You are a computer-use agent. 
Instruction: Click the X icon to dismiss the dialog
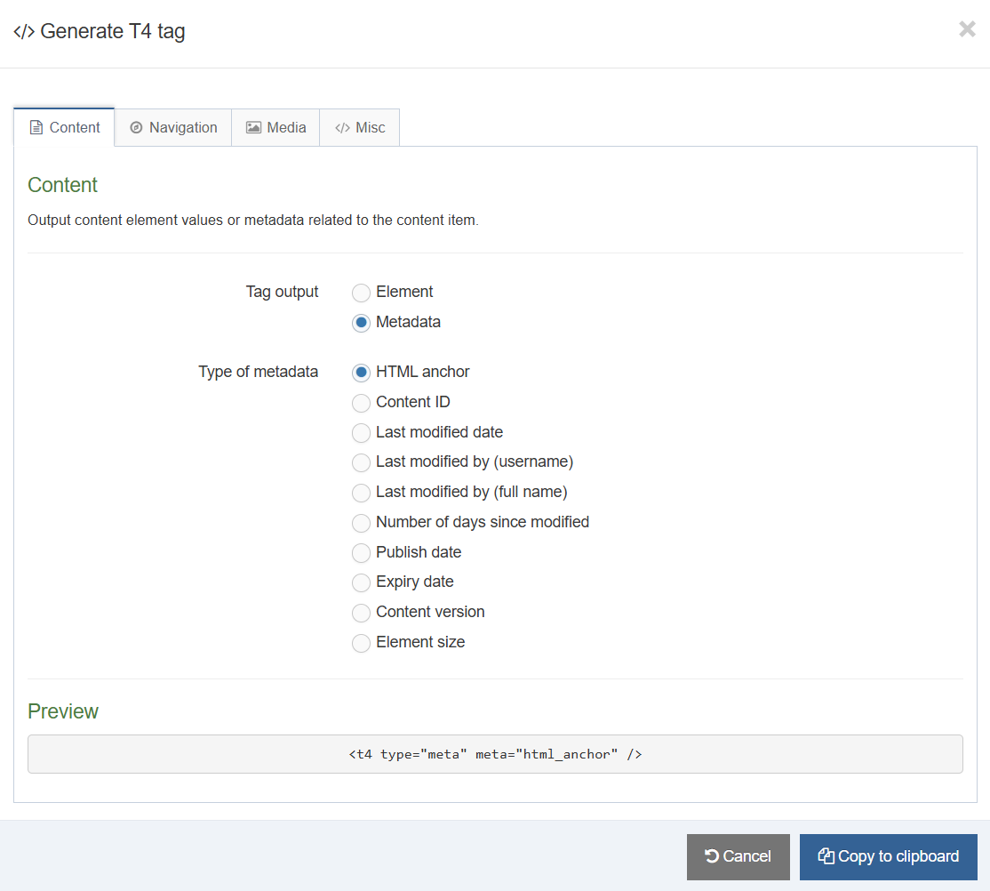(x=967, y=29)
